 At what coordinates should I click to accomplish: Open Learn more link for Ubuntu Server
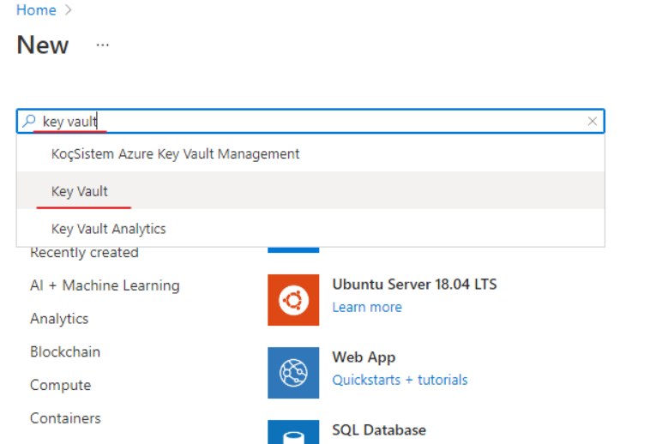367,307
